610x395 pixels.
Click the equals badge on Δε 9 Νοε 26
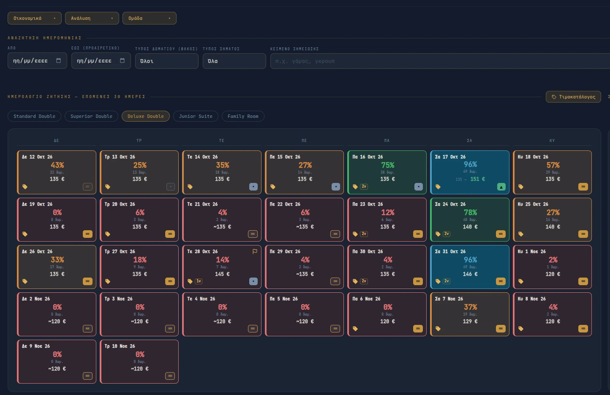pos(87,376)
